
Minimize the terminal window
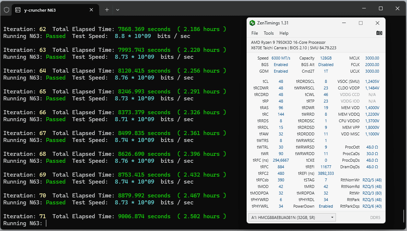point(364,8)
